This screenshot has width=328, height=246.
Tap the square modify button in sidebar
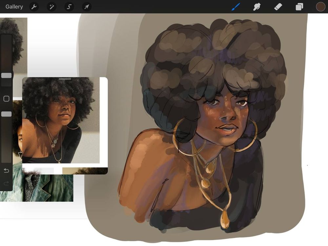[x=7, y=98]
